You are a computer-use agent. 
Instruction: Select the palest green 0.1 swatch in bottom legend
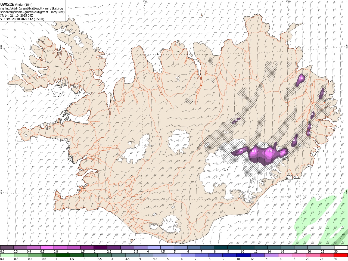[7, 255]
